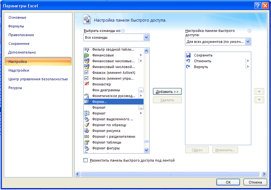Close the Параметры Excel dialog

pos(265,6)
